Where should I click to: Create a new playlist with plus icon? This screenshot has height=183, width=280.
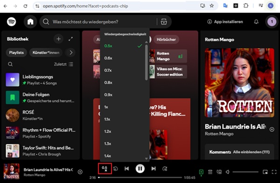pos(59,39)
